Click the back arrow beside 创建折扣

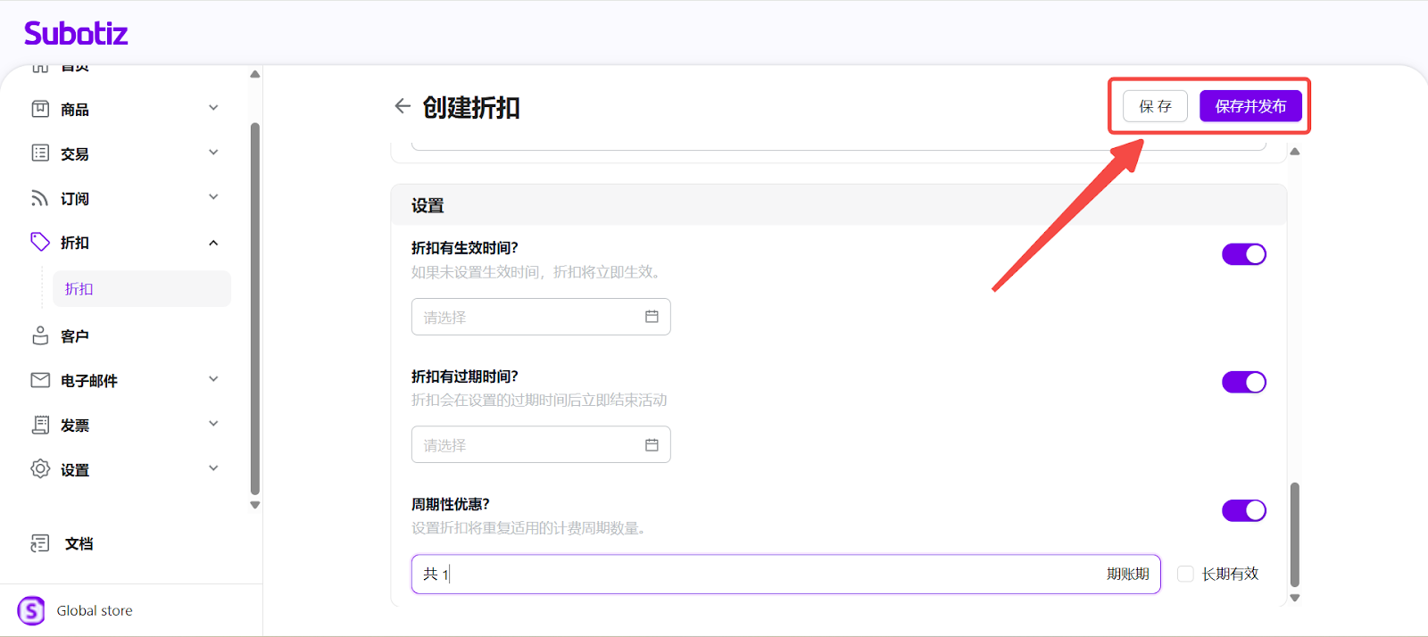(403, 106)
